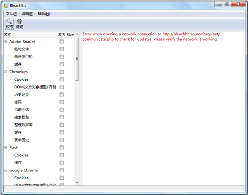Click the 激活 column header
Viewport: 248px width, 195px height.
pos(62,35)
